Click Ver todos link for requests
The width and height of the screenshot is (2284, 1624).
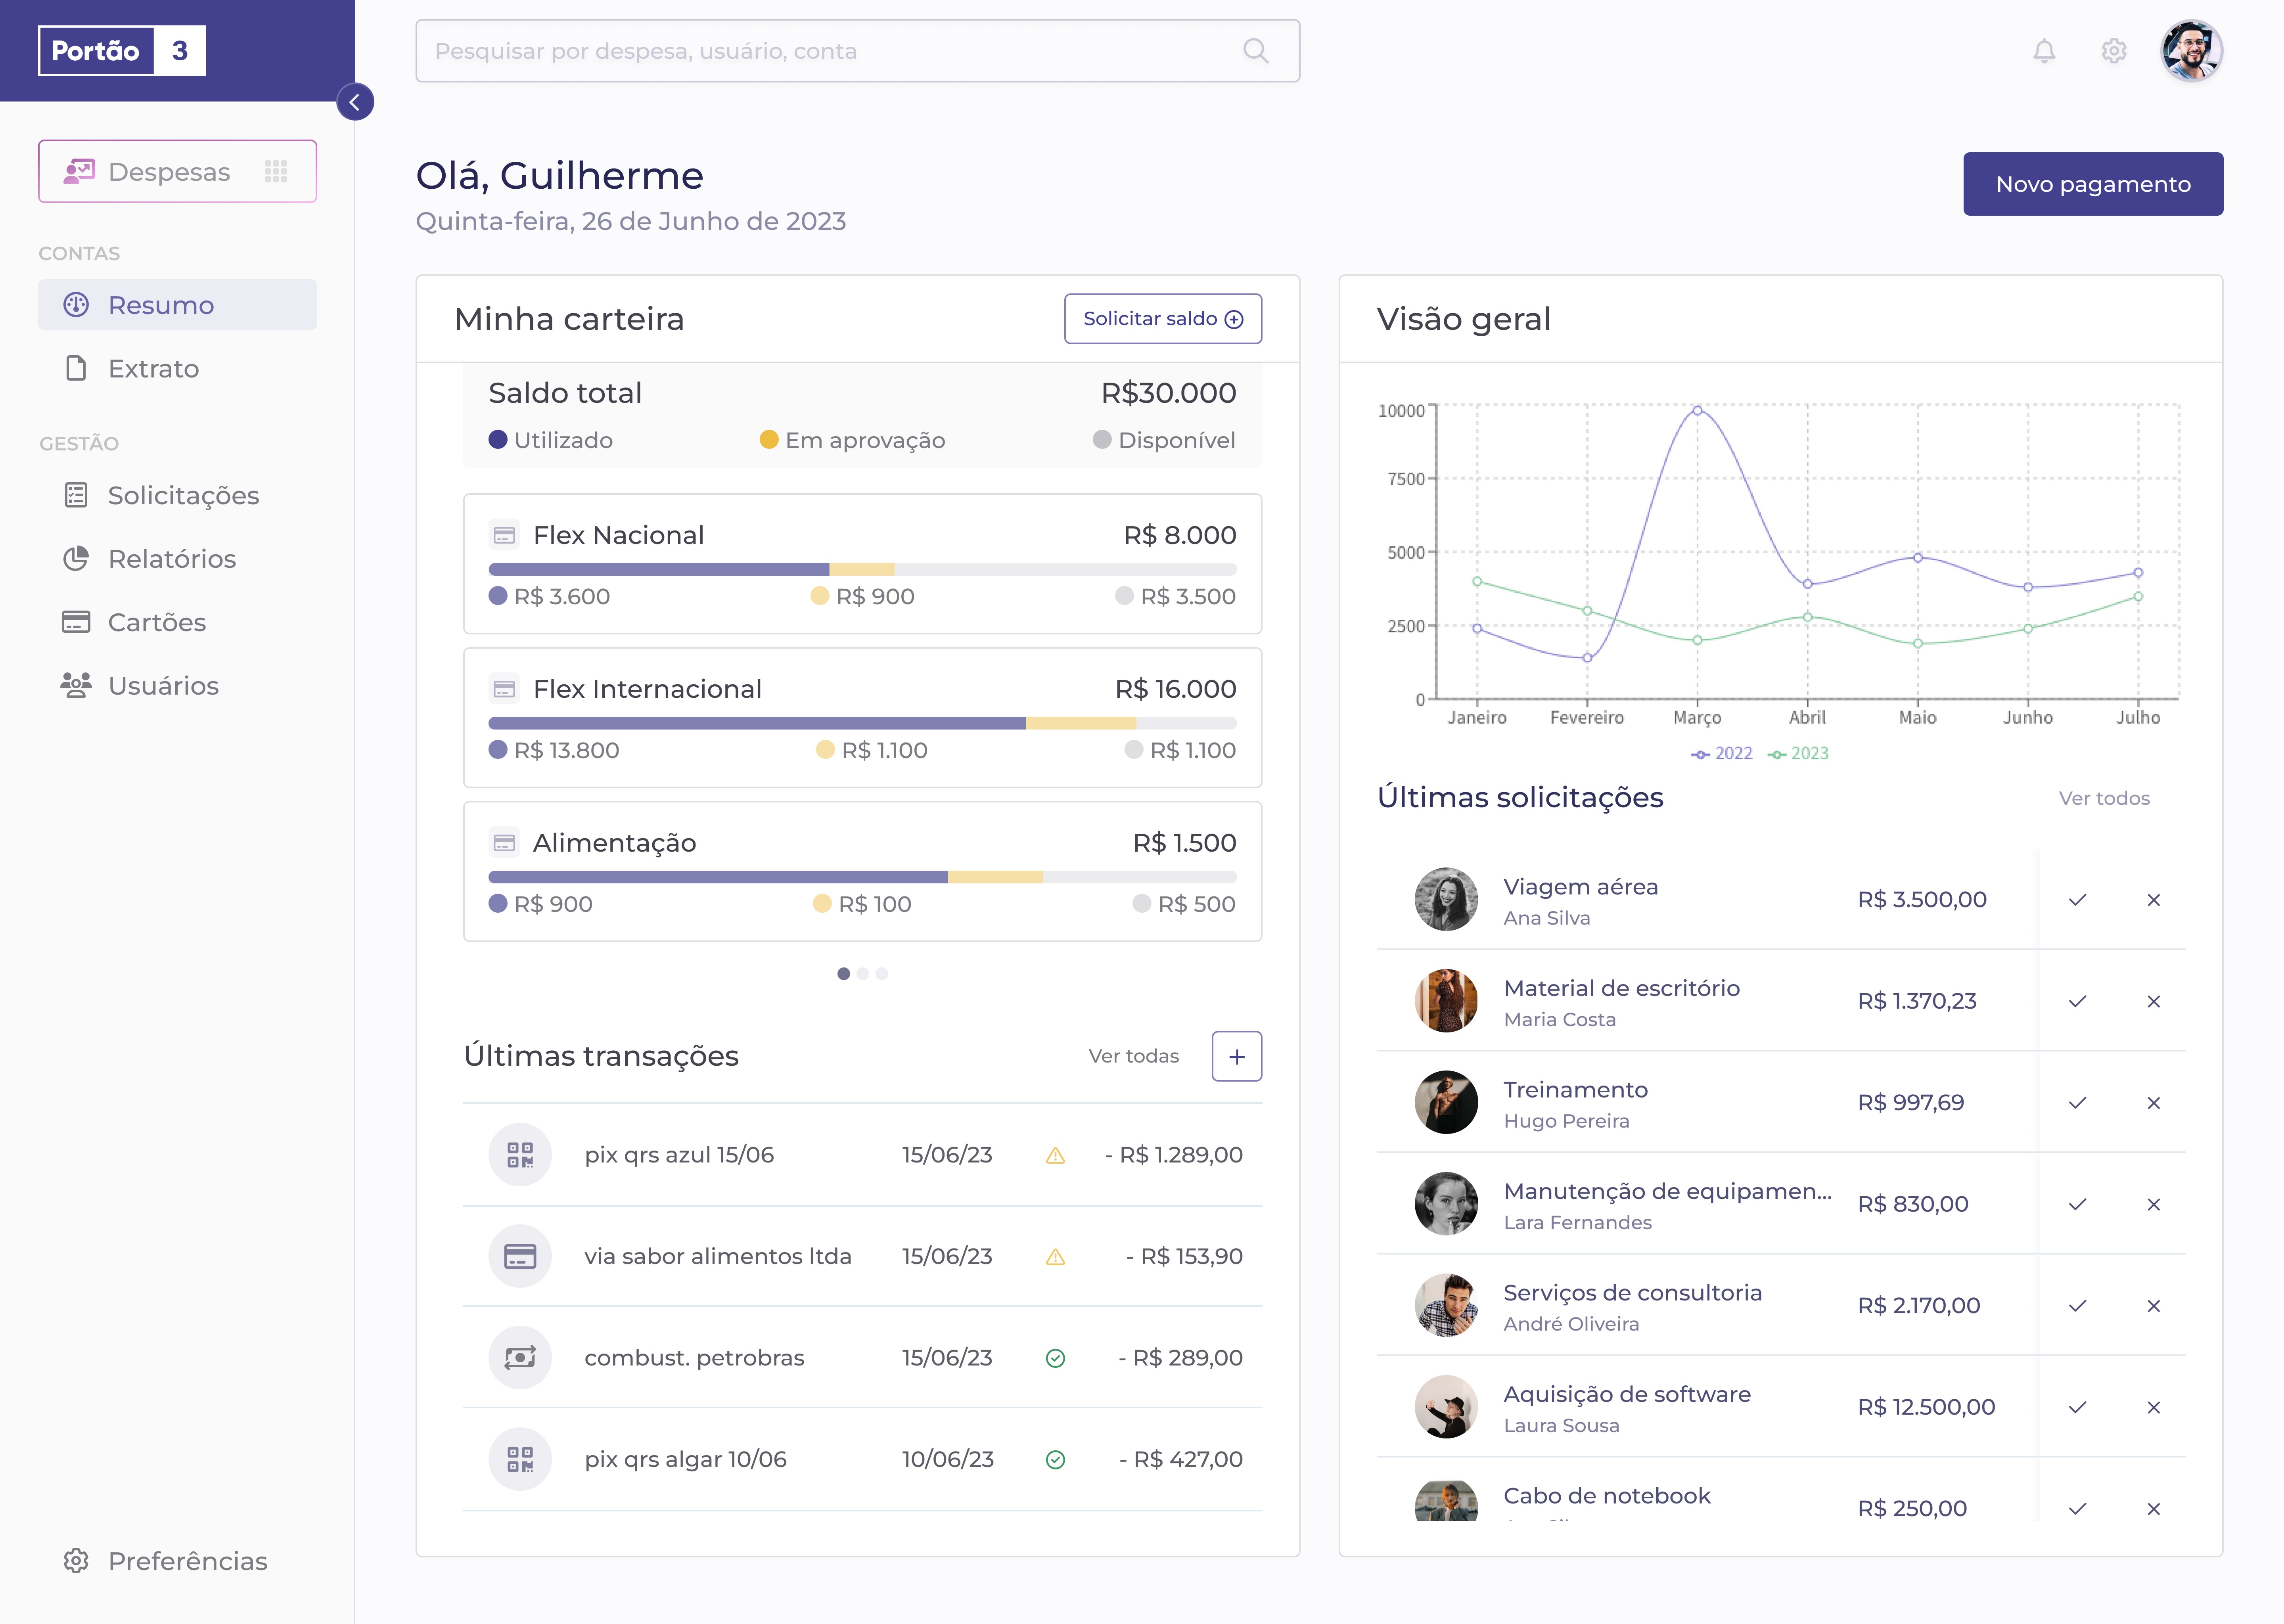[2103, 798]
